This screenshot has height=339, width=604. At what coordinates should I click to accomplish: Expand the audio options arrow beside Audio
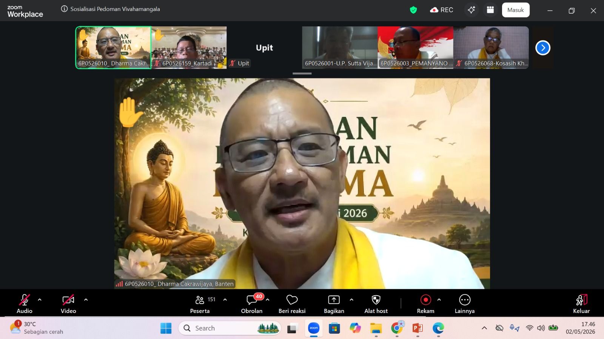40,300
